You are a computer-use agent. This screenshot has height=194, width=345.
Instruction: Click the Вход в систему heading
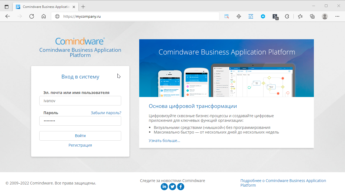pos(80,77)
